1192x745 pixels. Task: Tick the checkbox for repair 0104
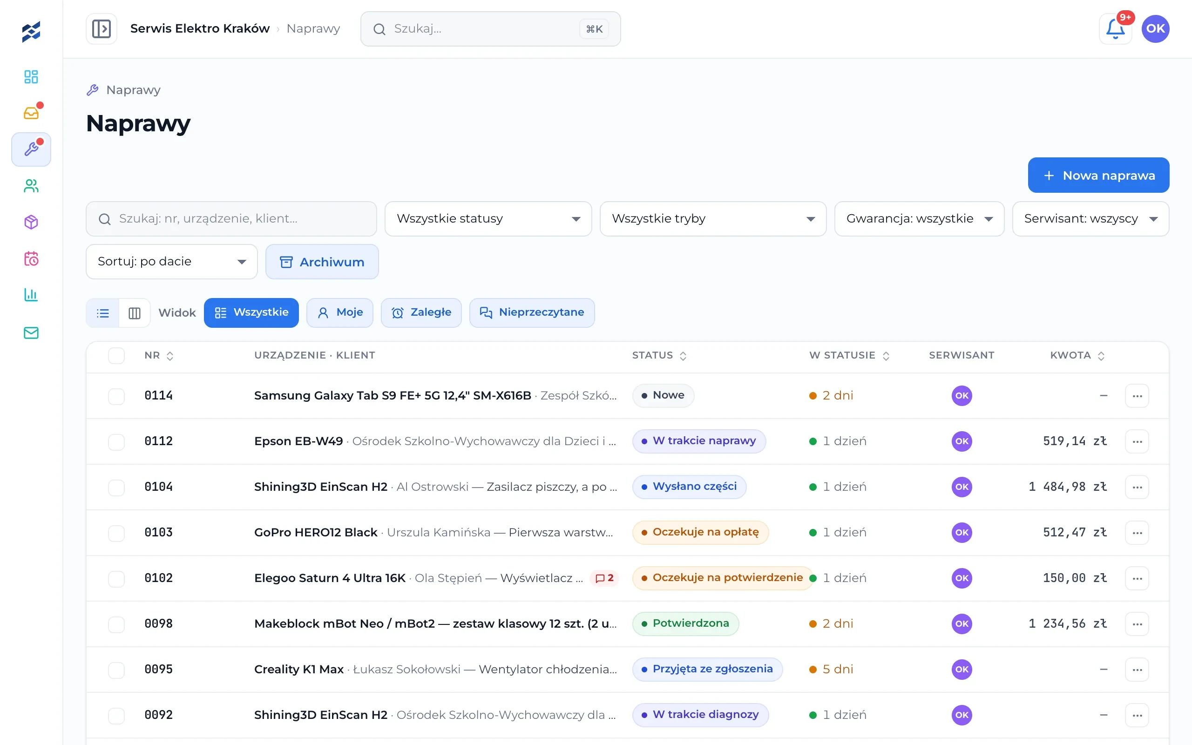pyautogui.click(x=116, y=488)
